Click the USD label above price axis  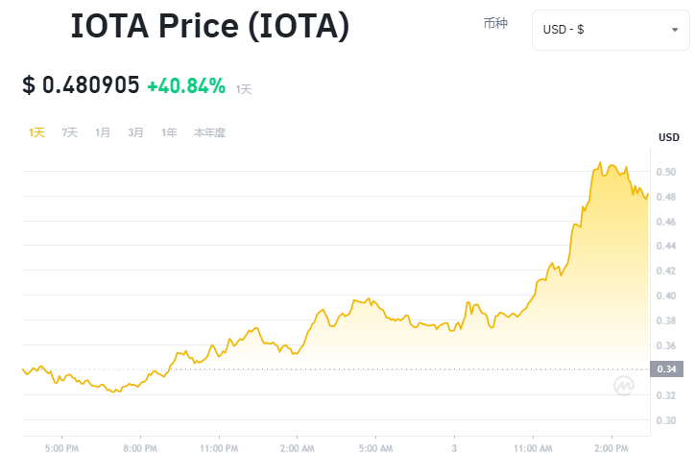pos(669,138)
